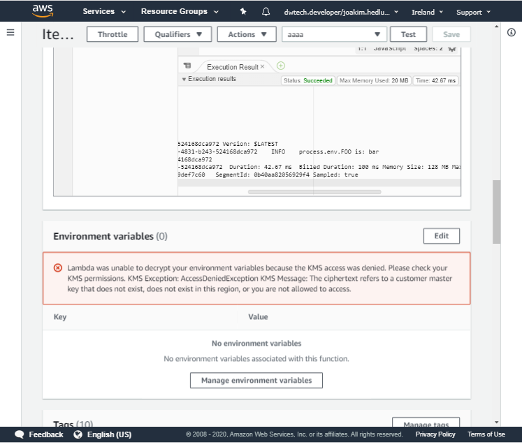This screenshot has width=522, height=447.
Task: Open editor settings gear icon
Action: 451,49
